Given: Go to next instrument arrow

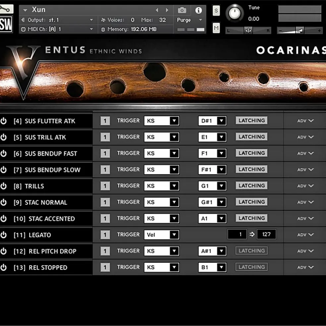Looking at the screenshot, I should coord(167,10).
